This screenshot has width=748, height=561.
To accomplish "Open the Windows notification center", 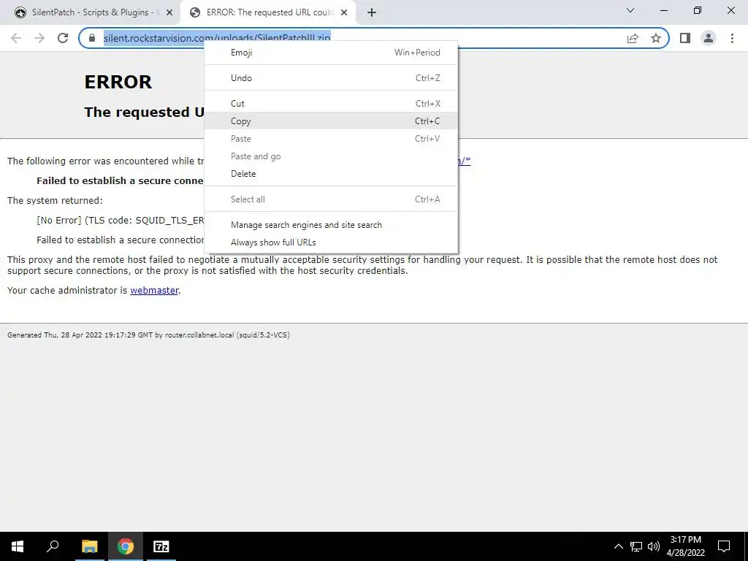I will (724, 546).
